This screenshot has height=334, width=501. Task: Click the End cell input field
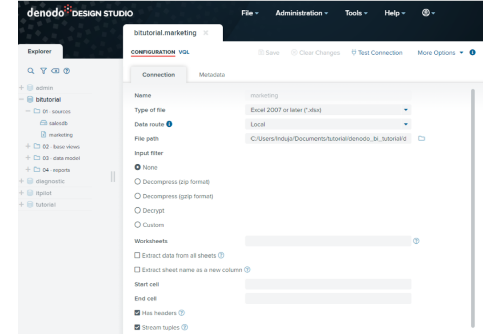click(x=328, y=298)
